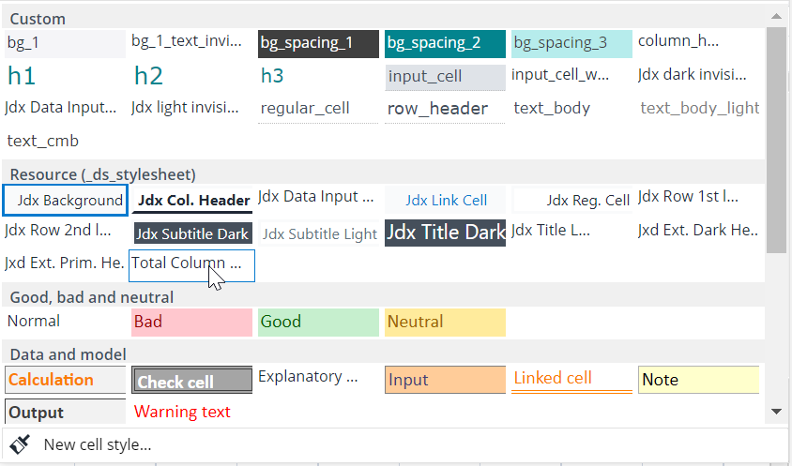The width and height of the screenshot is (792, 466).
Task: Select the Jdx Subtitle Dark style
Action: (x=192, y=233)
